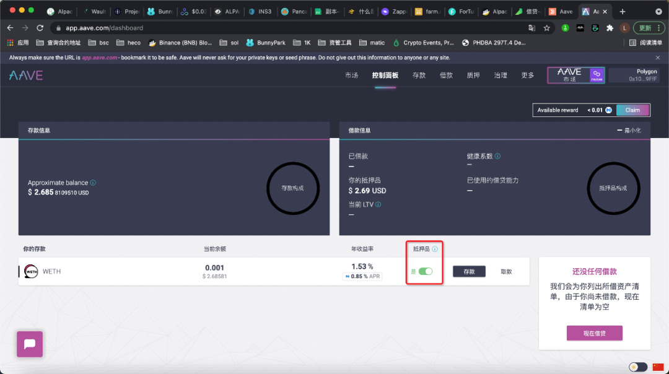The height and width of the screenshot is (374, 669).
Task: Disable the WETH 抵押品 collateral toggle
Action: click(x=425, y=271)
